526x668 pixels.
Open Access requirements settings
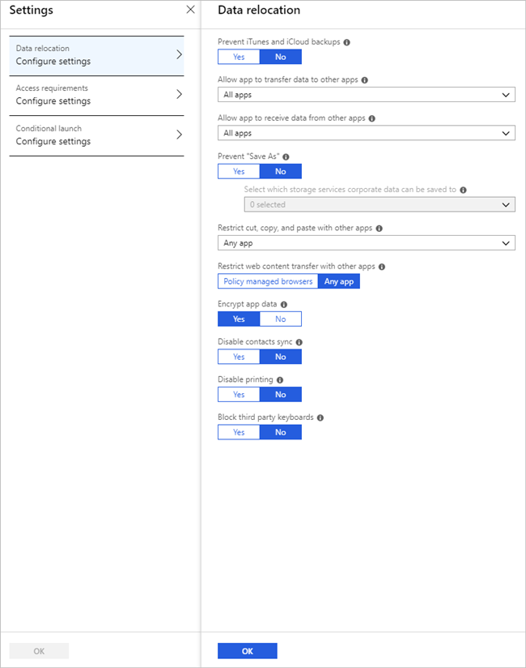(96, 95)
